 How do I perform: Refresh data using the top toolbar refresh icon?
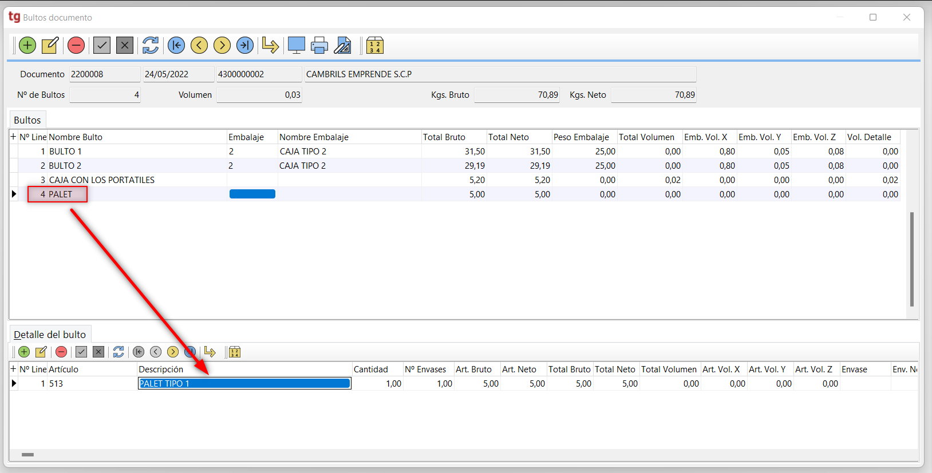151,45
